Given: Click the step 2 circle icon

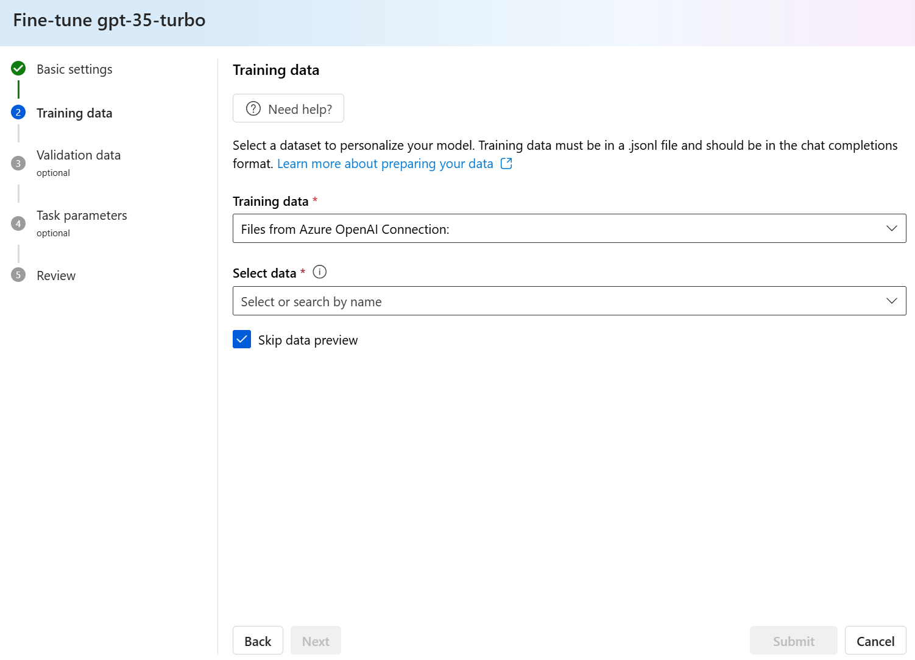Looking at the screenshot, I should (x=18, y=112).
